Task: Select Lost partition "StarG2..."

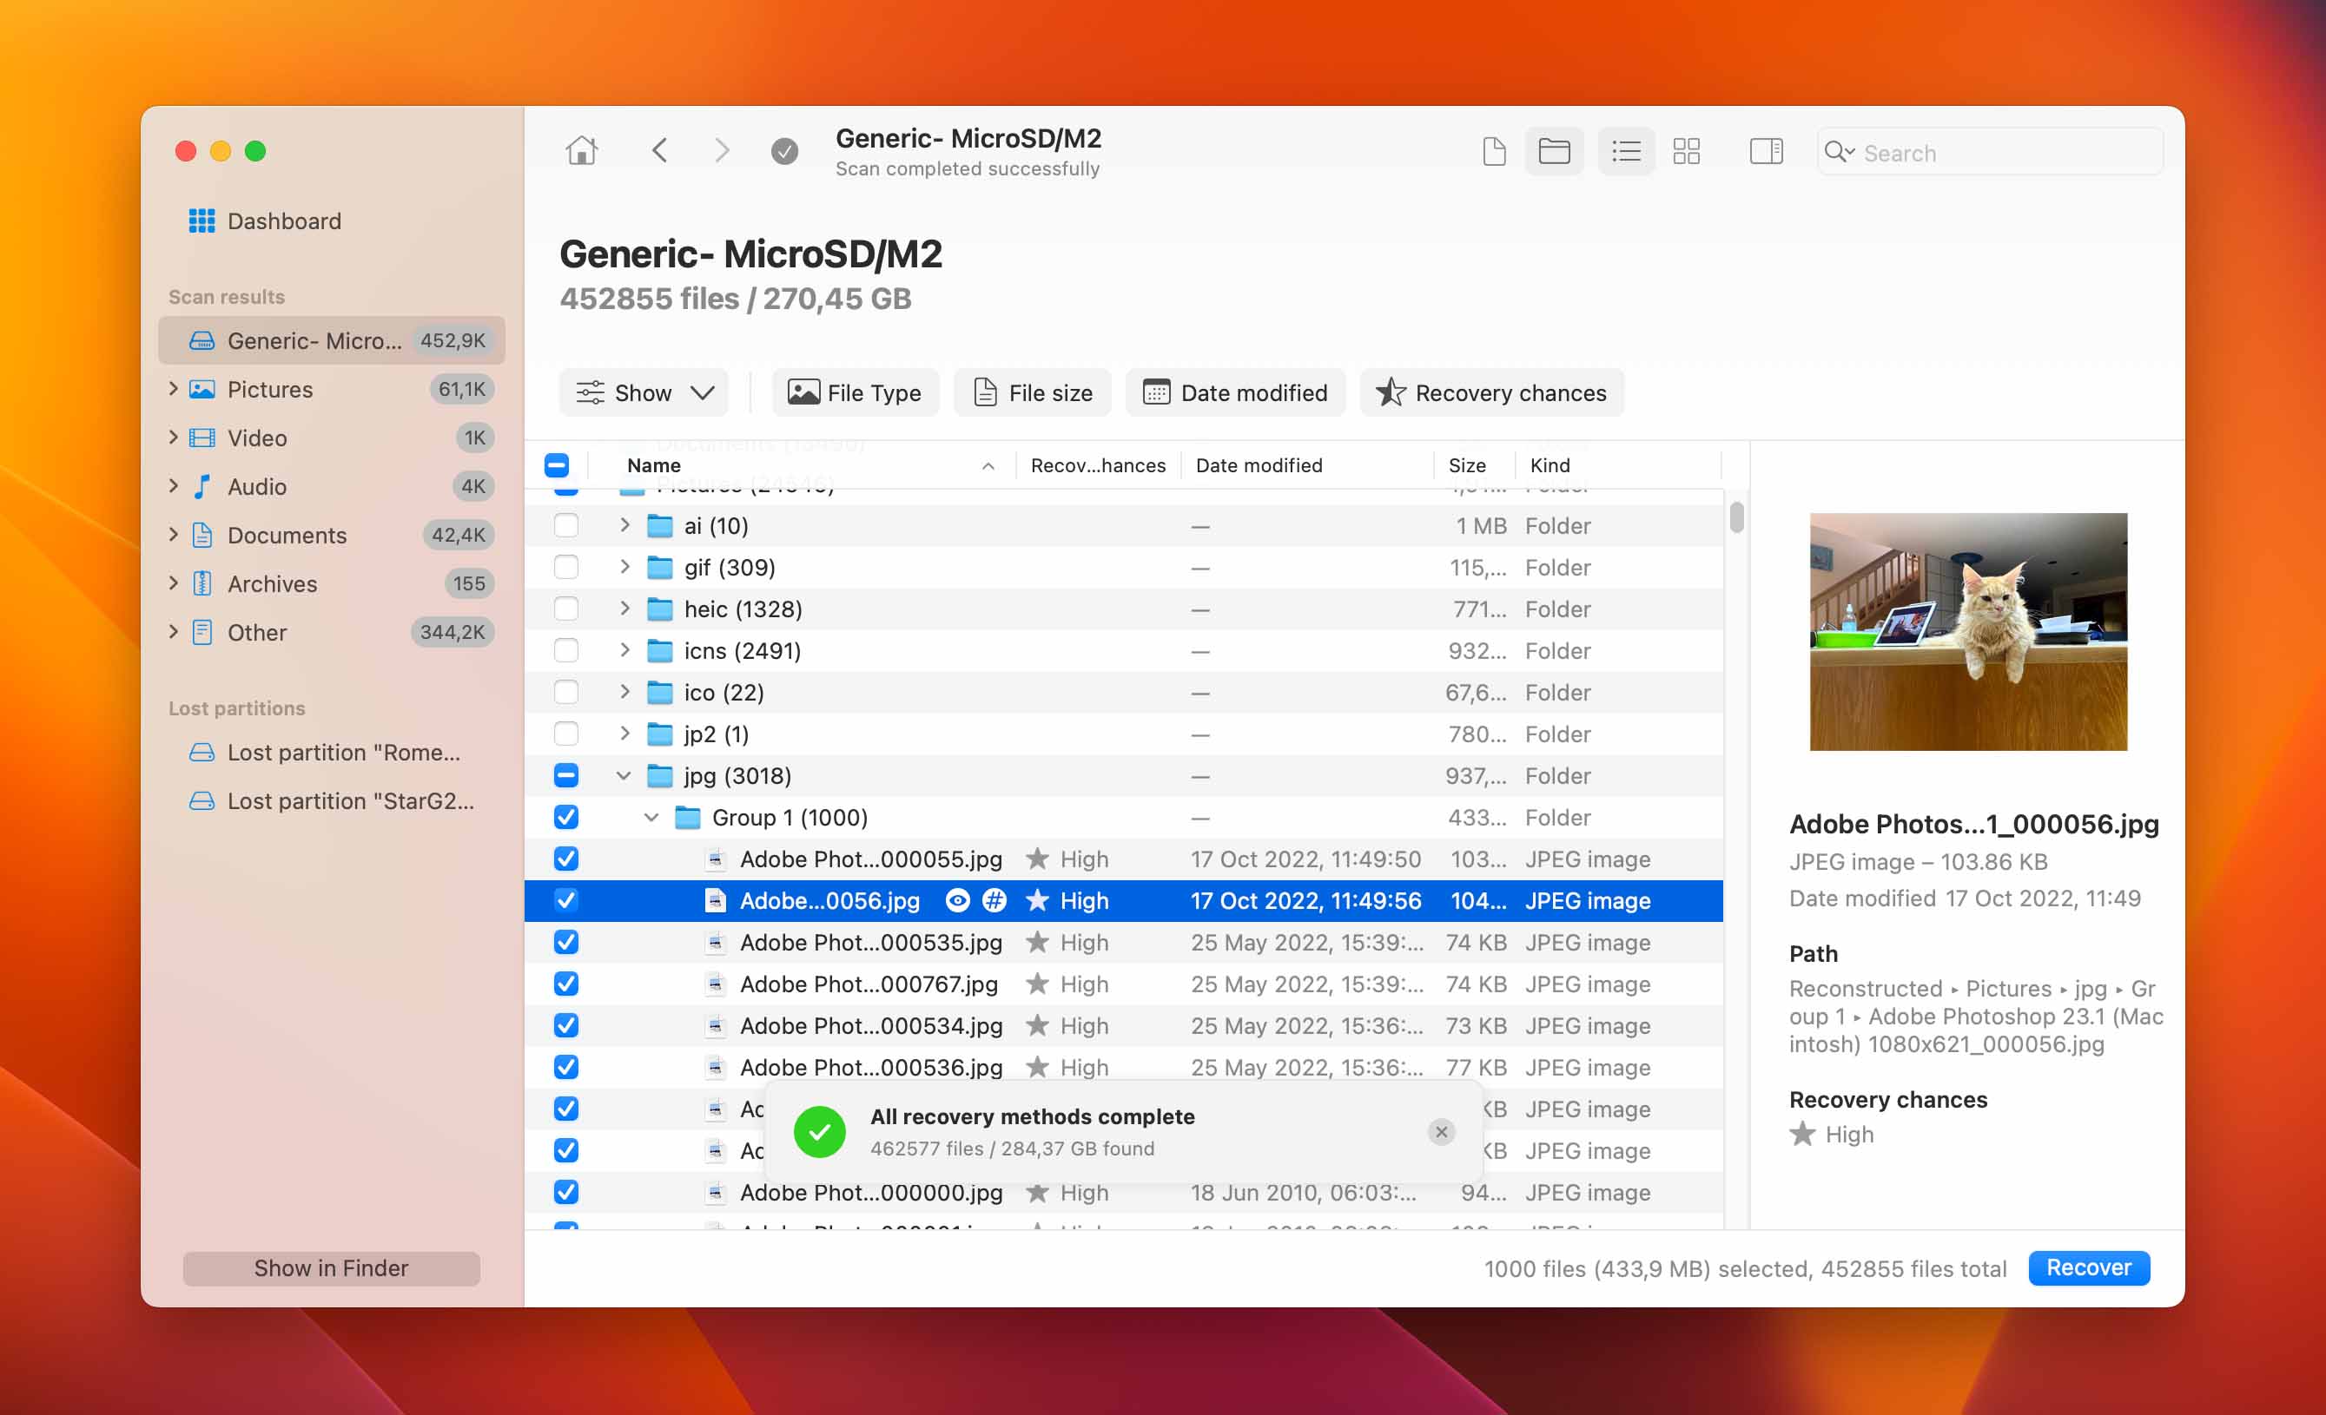Action: click(333, 801)
